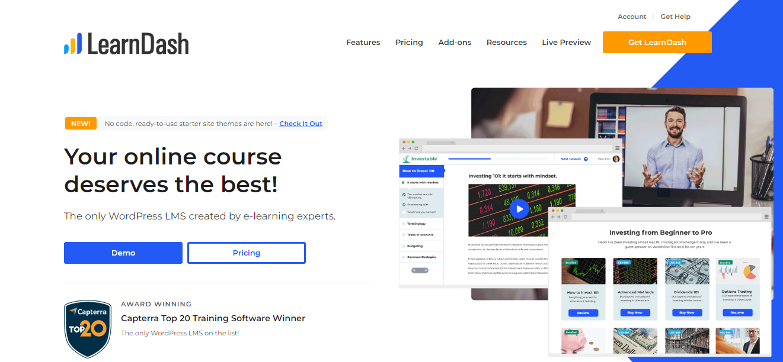This screenshot has height=362, width=783.
Task: Open the Options Trading chart thumbnail
Action: pyautogui.click(x=737, y=271)
